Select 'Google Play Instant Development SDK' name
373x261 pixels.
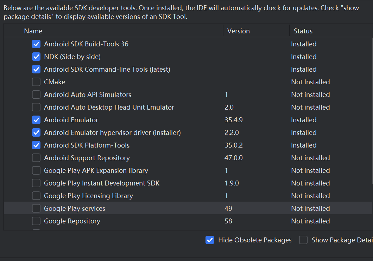pyautogui.click(x=102, y=183)
